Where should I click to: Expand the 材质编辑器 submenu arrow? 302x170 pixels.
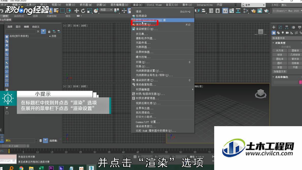pos(193,89)
